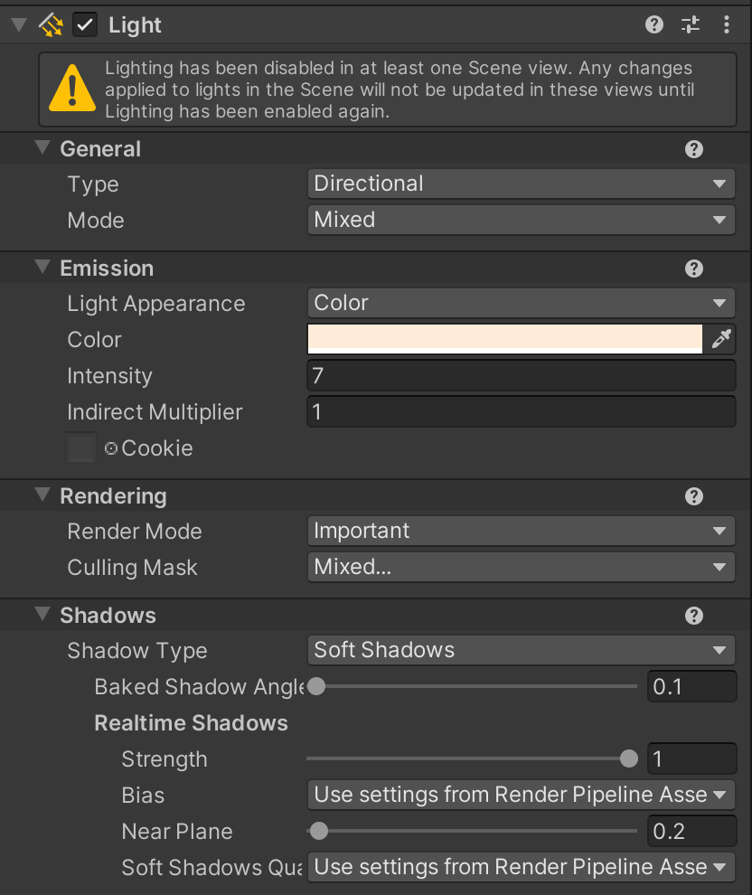The height and width of the screenshot is (895, 752).
Task: Click the help button in the title bar
Action: pos(653,24)
